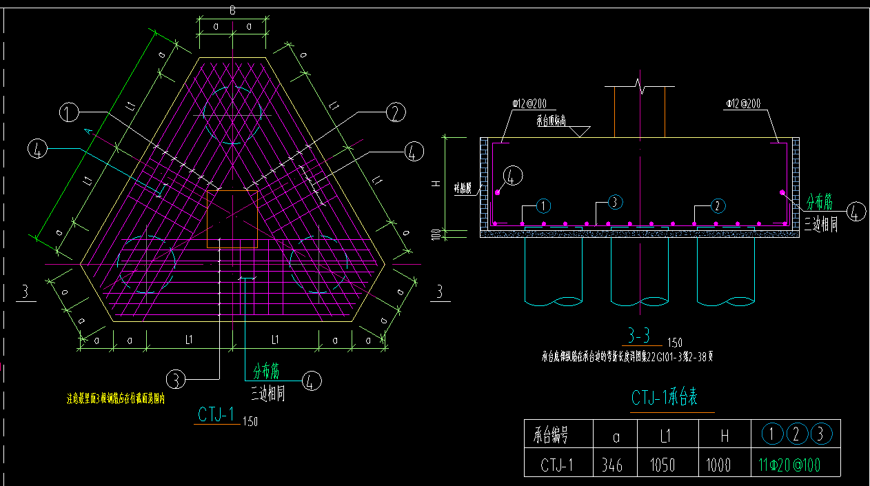Select rebar callout ③ below the plan view
870x486 pixels.
(x=176, y=379)
